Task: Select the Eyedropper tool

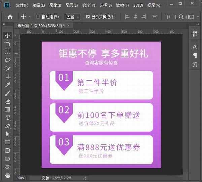Action: pyautogui.click(x=7, y=85)
